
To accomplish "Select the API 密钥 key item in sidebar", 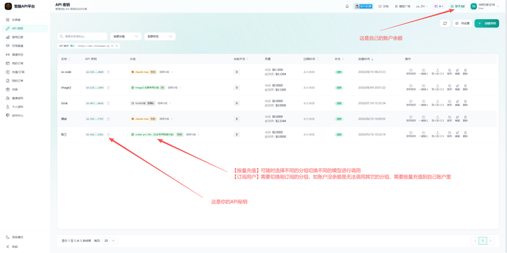I will (x=25, y=28).
